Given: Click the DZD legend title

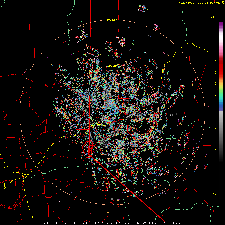Looking at the screenshot, I should [x=220, y=15].
